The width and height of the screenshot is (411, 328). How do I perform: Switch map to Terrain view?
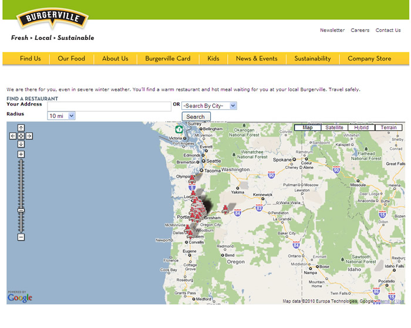[x=388, y=127]
